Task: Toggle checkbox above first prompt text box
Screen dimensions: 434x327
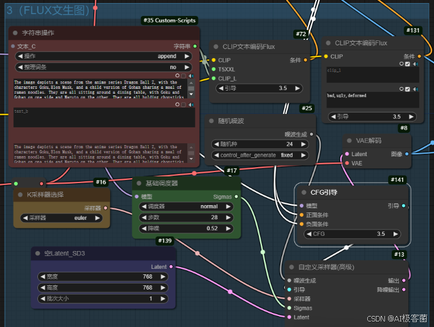Action: tap(183, 75)
